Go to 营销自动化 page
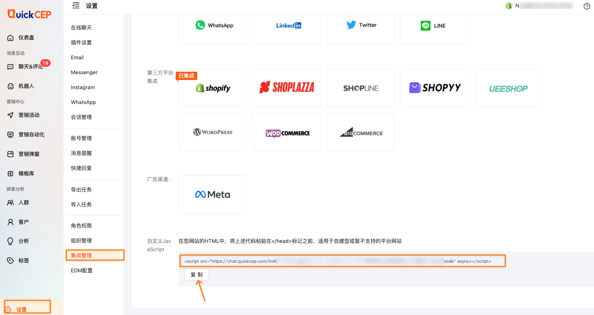 [x=32, y=135]
